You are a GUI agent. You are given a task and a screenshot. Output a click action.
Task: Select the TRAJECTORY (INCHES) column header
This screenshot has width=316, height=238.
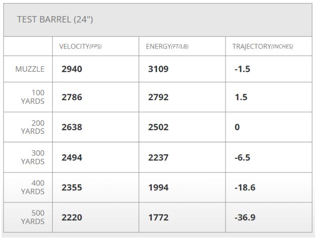click(262, 47)
